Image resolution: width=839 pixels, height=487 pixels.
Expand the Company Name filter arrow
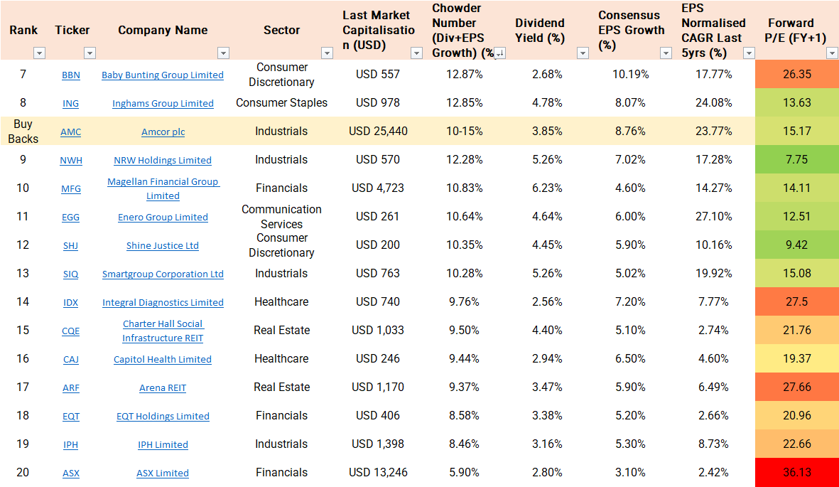point(223,53)
